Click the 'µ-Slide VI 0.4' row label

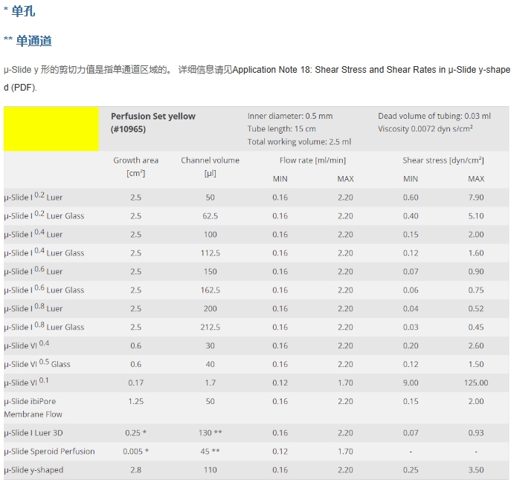(27, 345)
